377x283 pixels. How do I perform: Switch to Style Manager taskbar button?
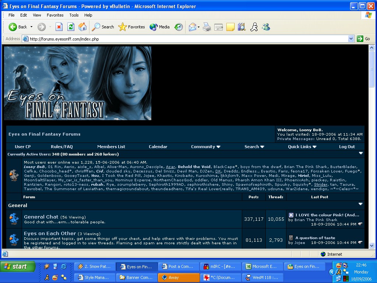coord(95,277)
